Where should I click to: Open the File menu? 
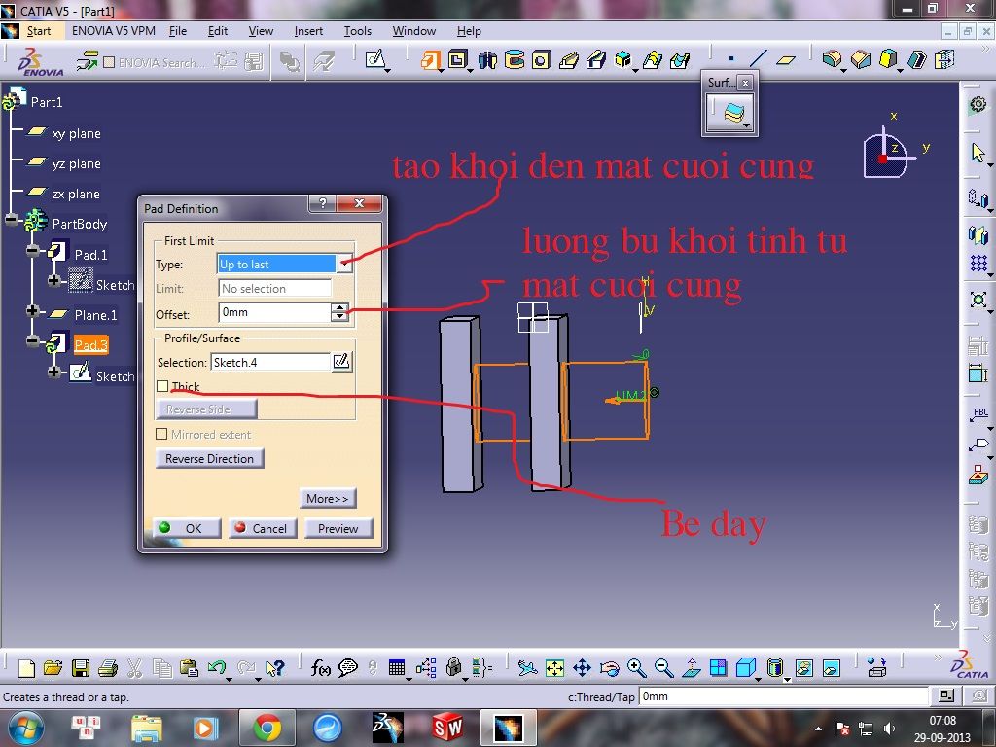[178, 30]
